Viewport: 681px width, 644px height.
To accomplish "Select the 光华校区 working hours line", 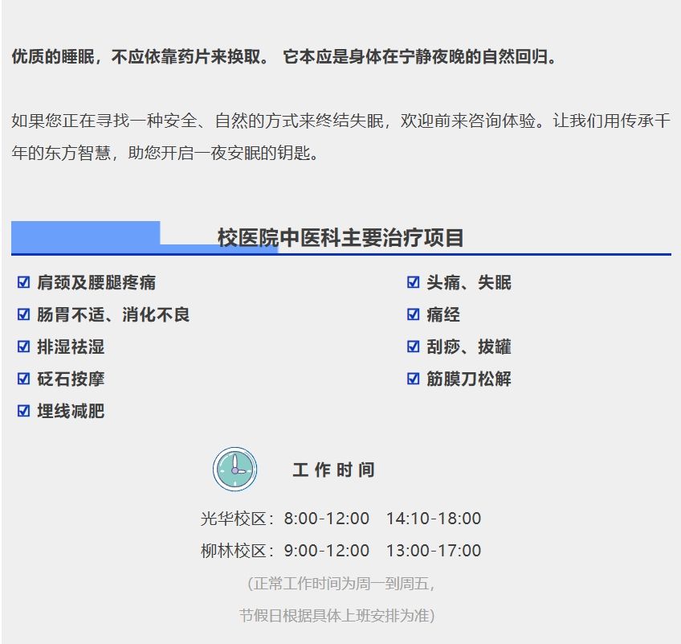I will pyautogui.click(x=340, y=519).
